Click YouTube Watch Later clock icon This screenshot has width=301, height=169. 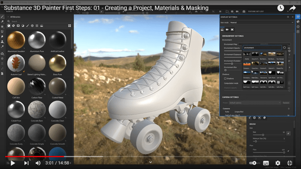(x=281, y=8)
